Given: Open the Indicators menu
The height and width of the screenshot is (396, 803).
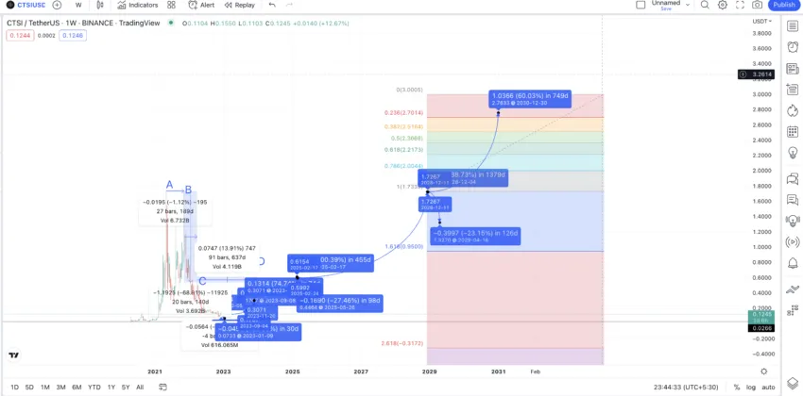Looking at the screenshot, I should 138,5.
